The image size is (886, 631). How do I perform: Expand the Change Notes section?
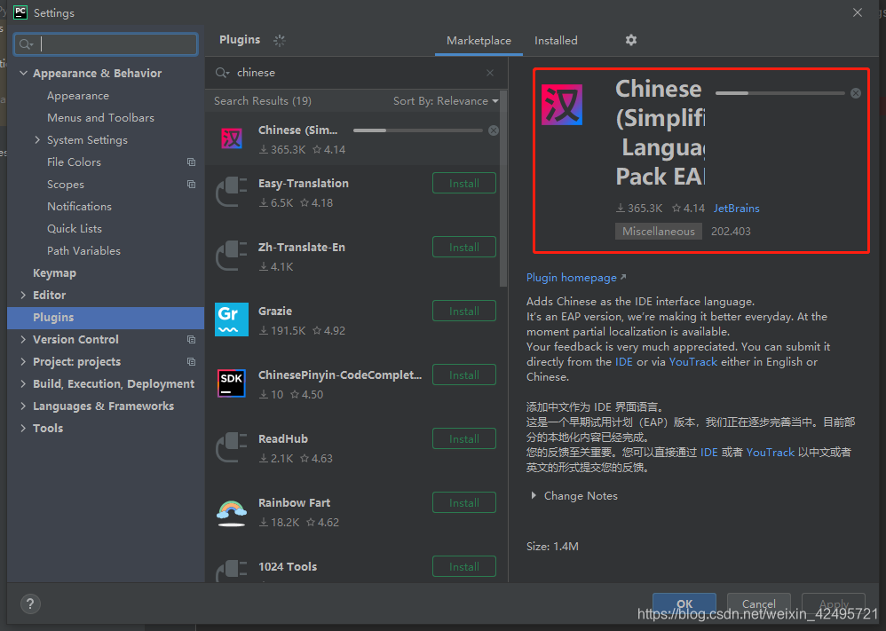(x=534, y=495)
